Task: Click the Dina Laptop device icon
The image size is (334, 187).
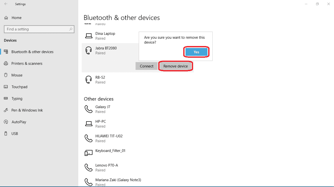Action: (x=89, y=36)
